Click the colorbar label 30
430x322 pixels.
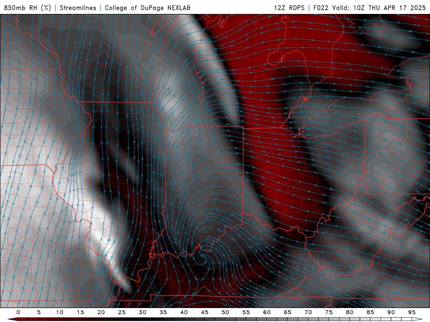(x=142, y=312)
